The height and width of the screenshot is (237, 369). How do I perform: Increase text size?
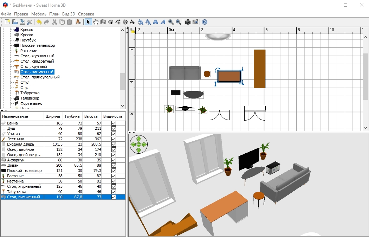click(141, 22)
